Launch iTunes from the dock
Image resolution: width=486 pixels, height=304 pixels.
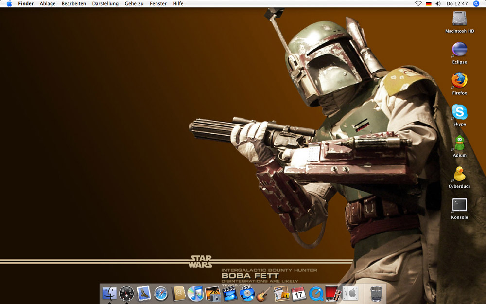point(195,293)
